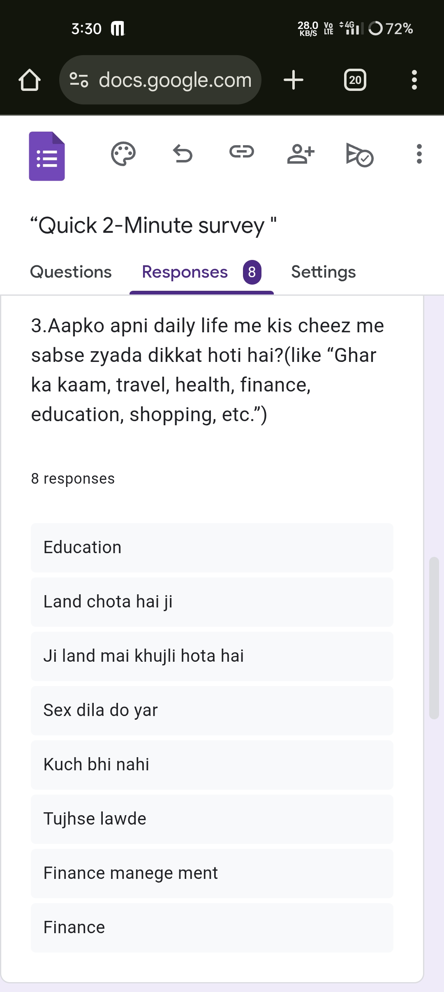Tap the docs.google.com address bar
The image size is (444, 992).
point(175,80)
